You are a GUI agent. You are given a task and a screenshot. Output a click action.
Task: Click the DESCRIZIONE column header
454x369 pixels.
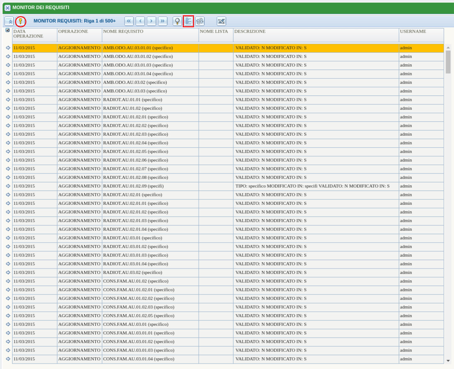(x=250, y=31)
